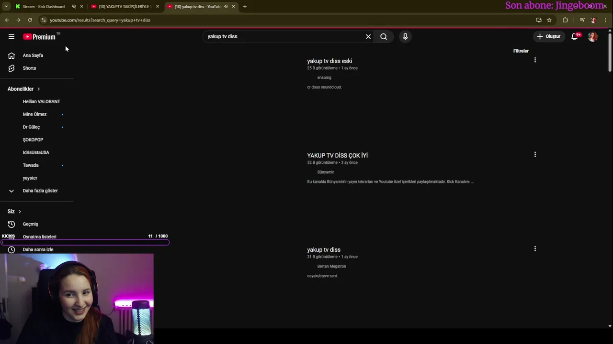Screen dimensions: 613x344
Task: Open the third result yakup tv diss
Action: coord(324,249)
